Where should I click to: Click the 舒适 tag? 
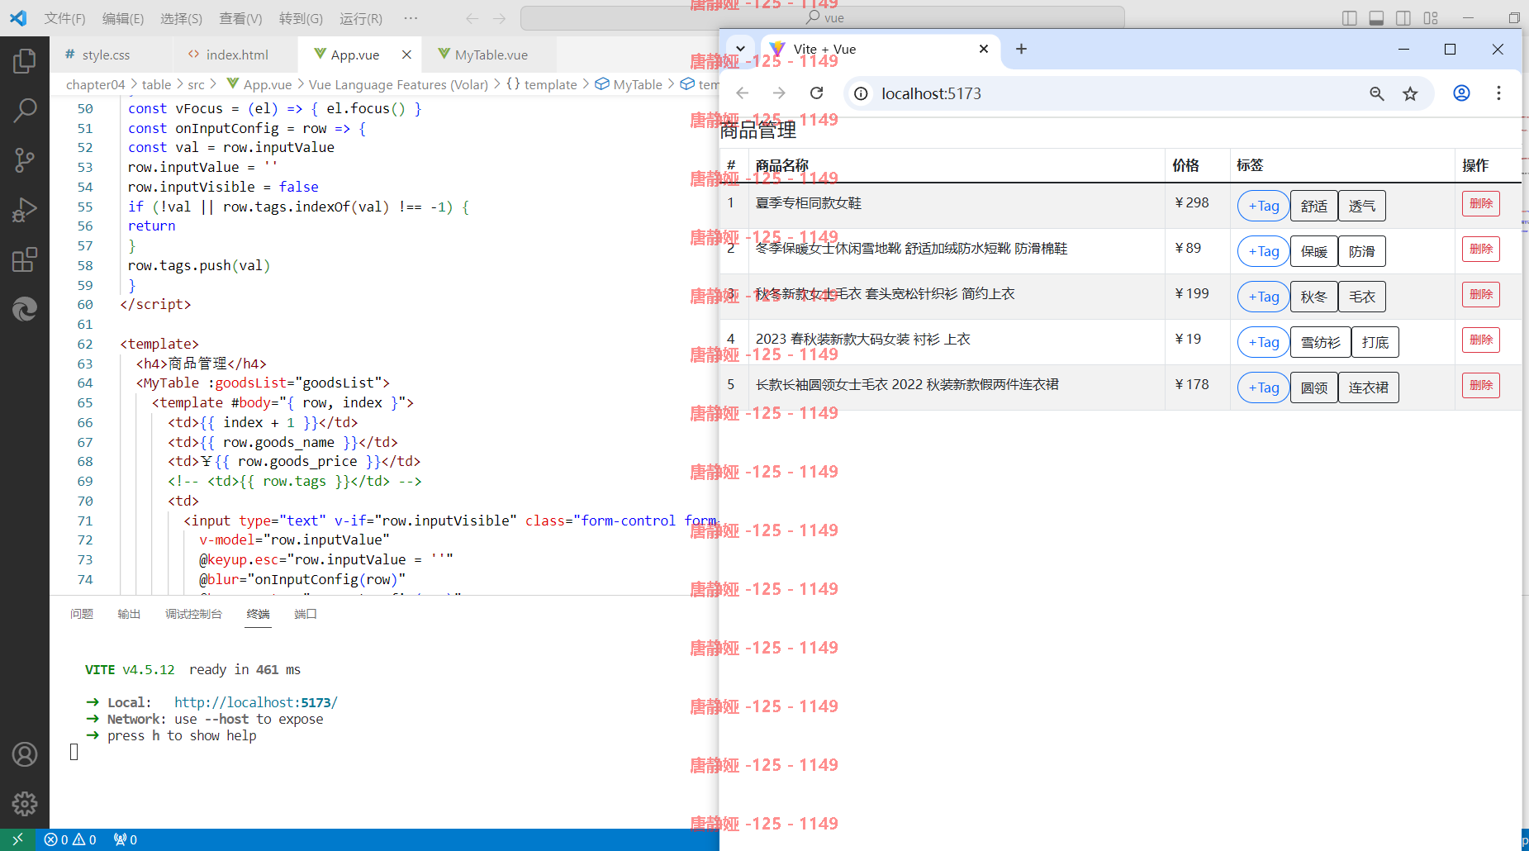coord(1313,206)
